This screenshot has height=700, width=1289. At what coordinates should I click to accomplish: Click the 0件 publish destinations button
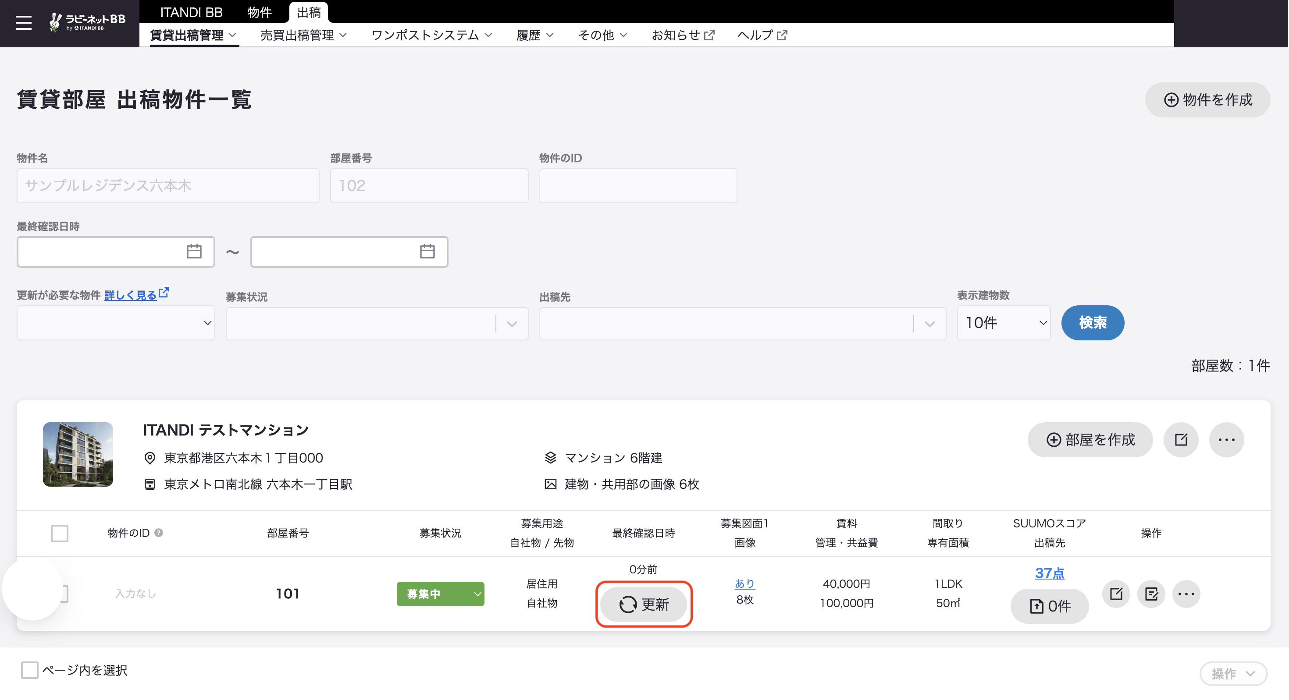tap(1049, 606)
